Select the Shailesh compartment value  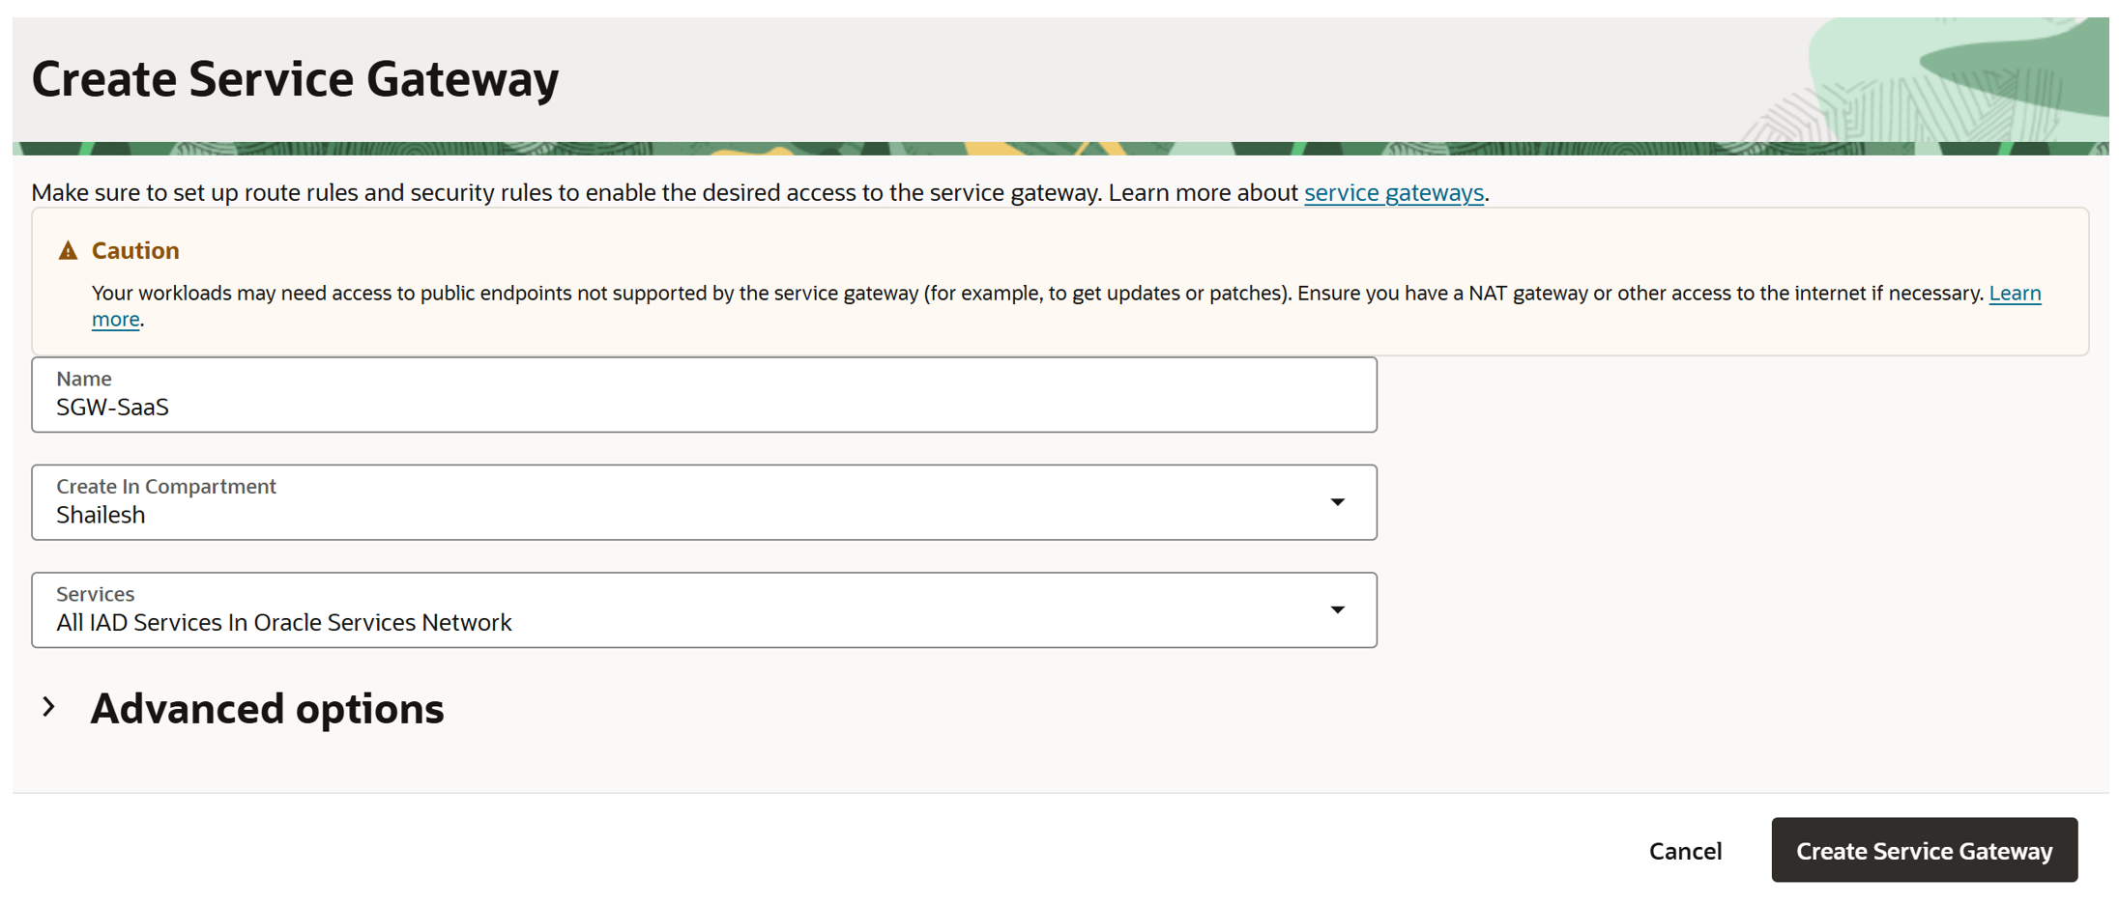click(101, 515)
